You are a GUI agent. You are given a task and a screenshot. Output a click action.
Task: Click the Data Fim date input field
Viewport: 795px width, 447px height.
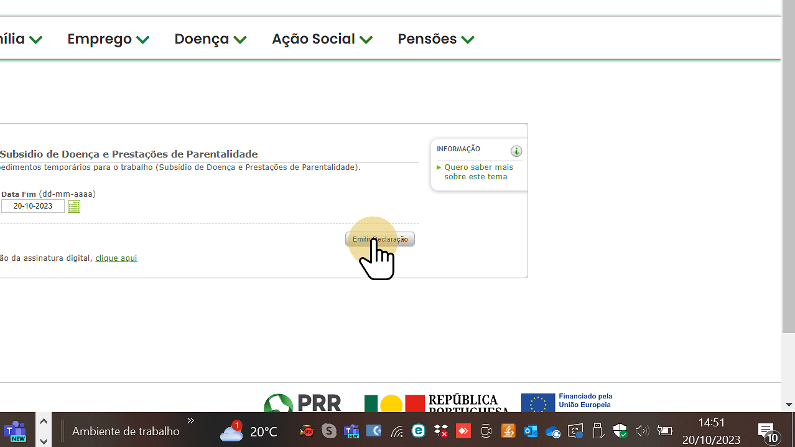click(x=33, y=206)
